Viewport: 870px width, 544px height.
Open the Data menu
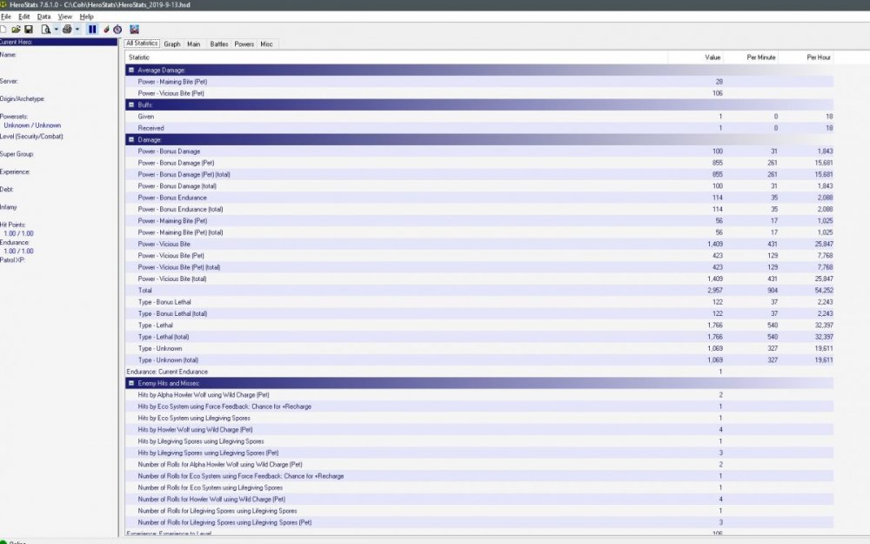(x=43, y=17)
